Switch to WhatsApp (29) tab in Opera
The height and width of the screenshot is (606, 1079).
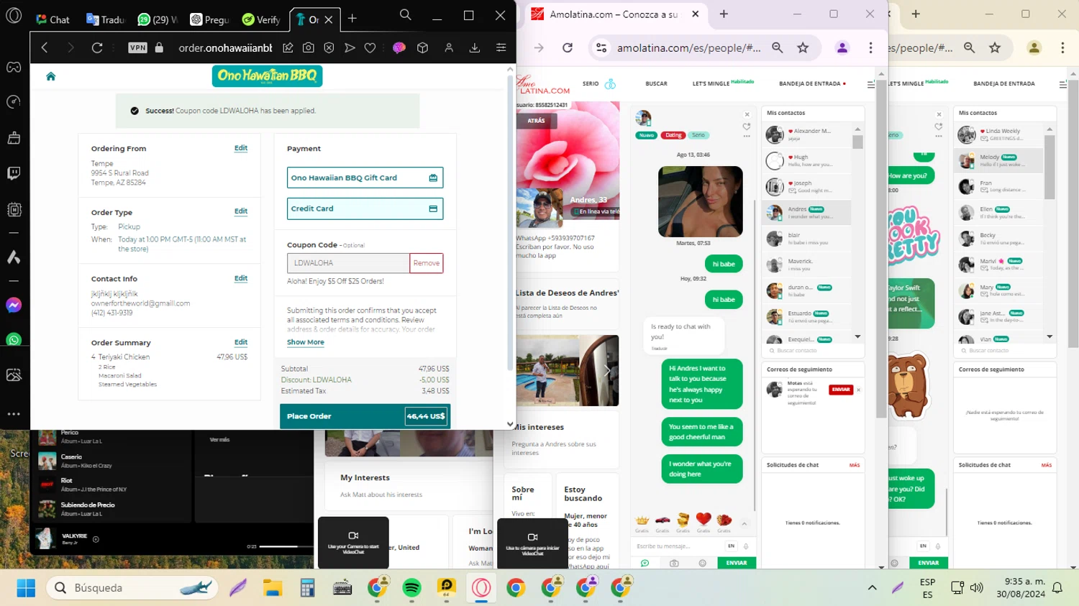pos(158,19)
